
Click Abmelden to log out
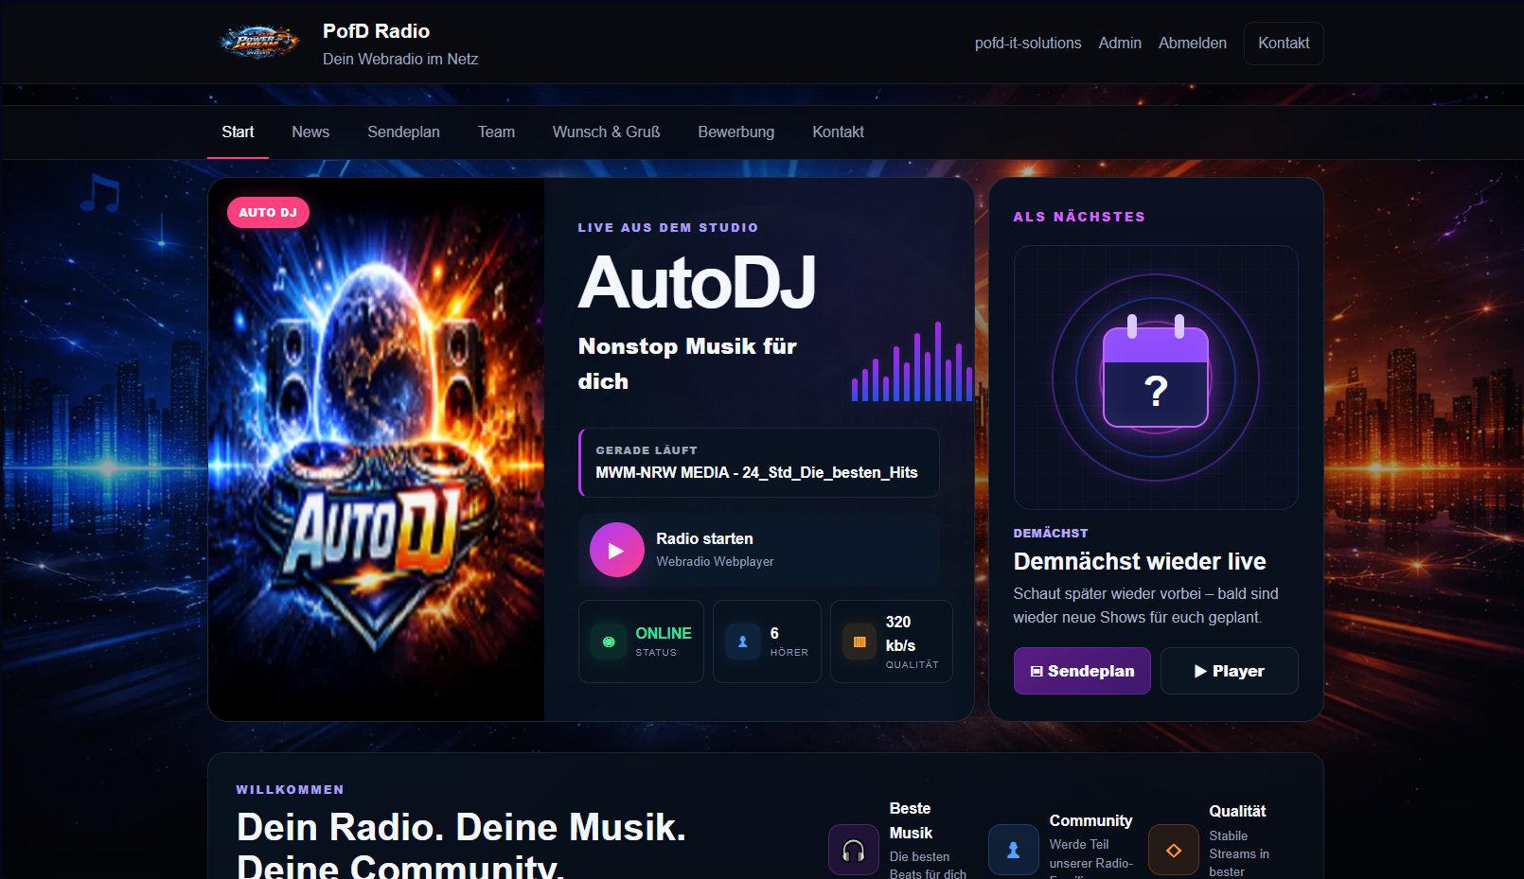tap(1193, 44)
